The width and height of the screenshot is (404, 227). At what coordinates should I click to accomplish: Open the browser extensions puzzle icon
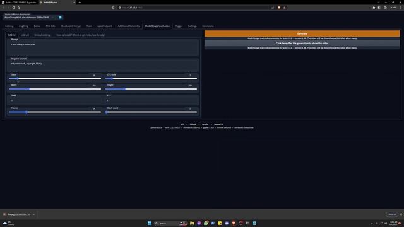pyautogui.click(x=374, y=8)
